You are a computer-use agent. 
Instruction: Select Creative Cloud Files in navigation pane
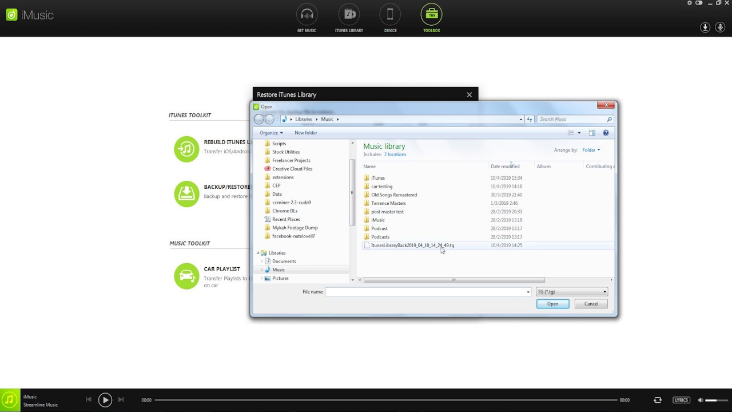coord(292,169)
